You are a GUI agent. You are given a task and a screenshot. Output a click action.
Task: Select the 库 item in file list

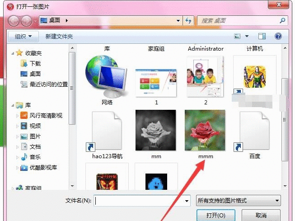click(x=107, y=49)
